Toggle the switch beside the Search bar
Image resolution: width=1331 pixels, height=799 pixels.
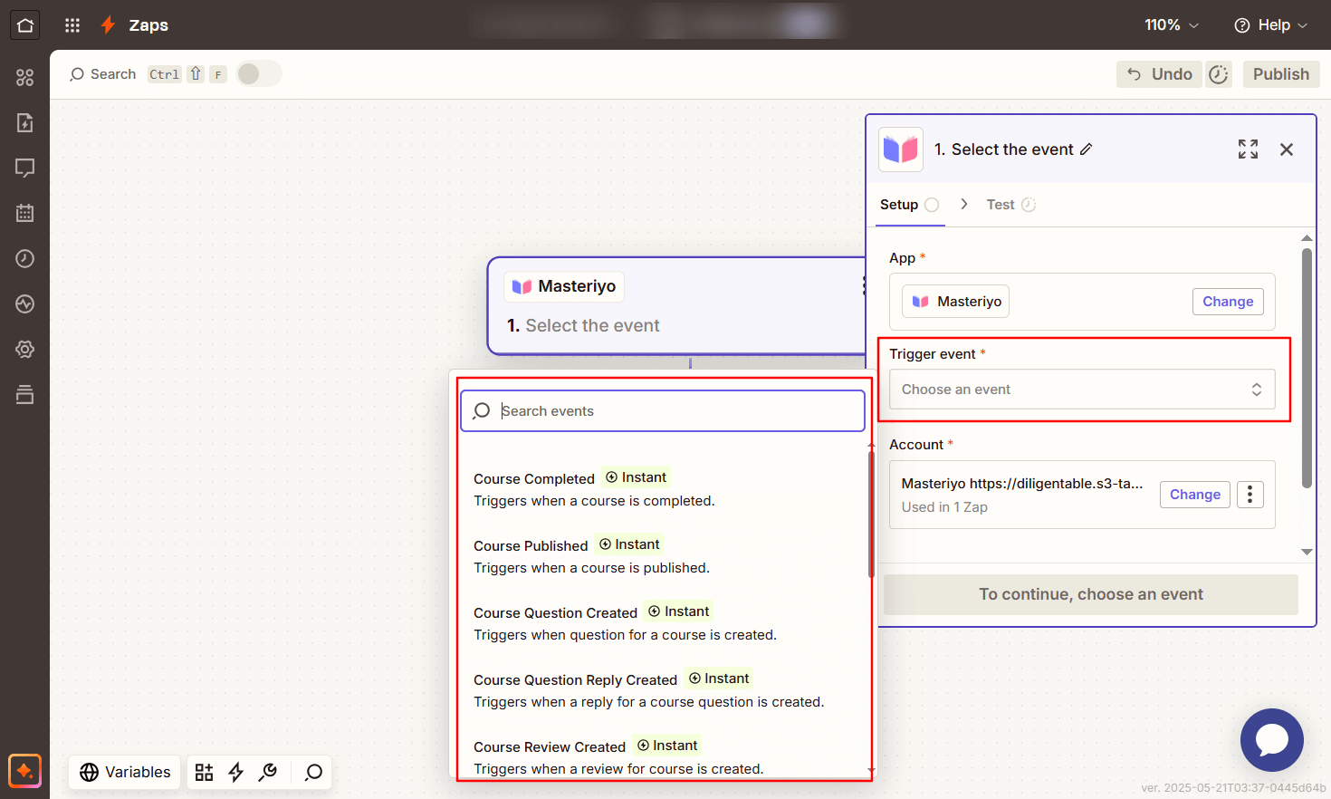[x=259, y=74]
